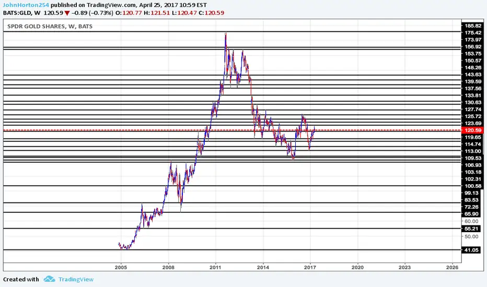Click the 65.90 price axis label
This screenshot has height=287, width=487.
[472, 214]
